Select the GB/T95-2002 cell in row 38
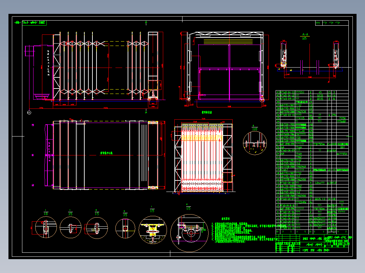Screen dimensions: 365x273 [287, 108]
